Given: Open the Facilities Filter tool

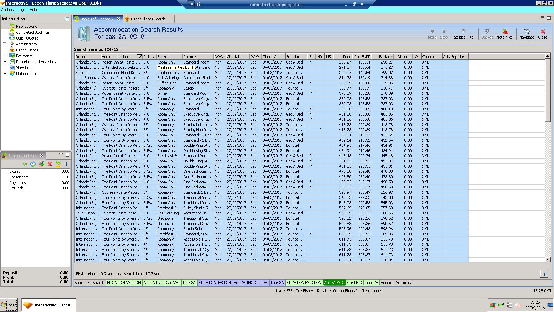Looking at the screenshot, I should [463, 34].
